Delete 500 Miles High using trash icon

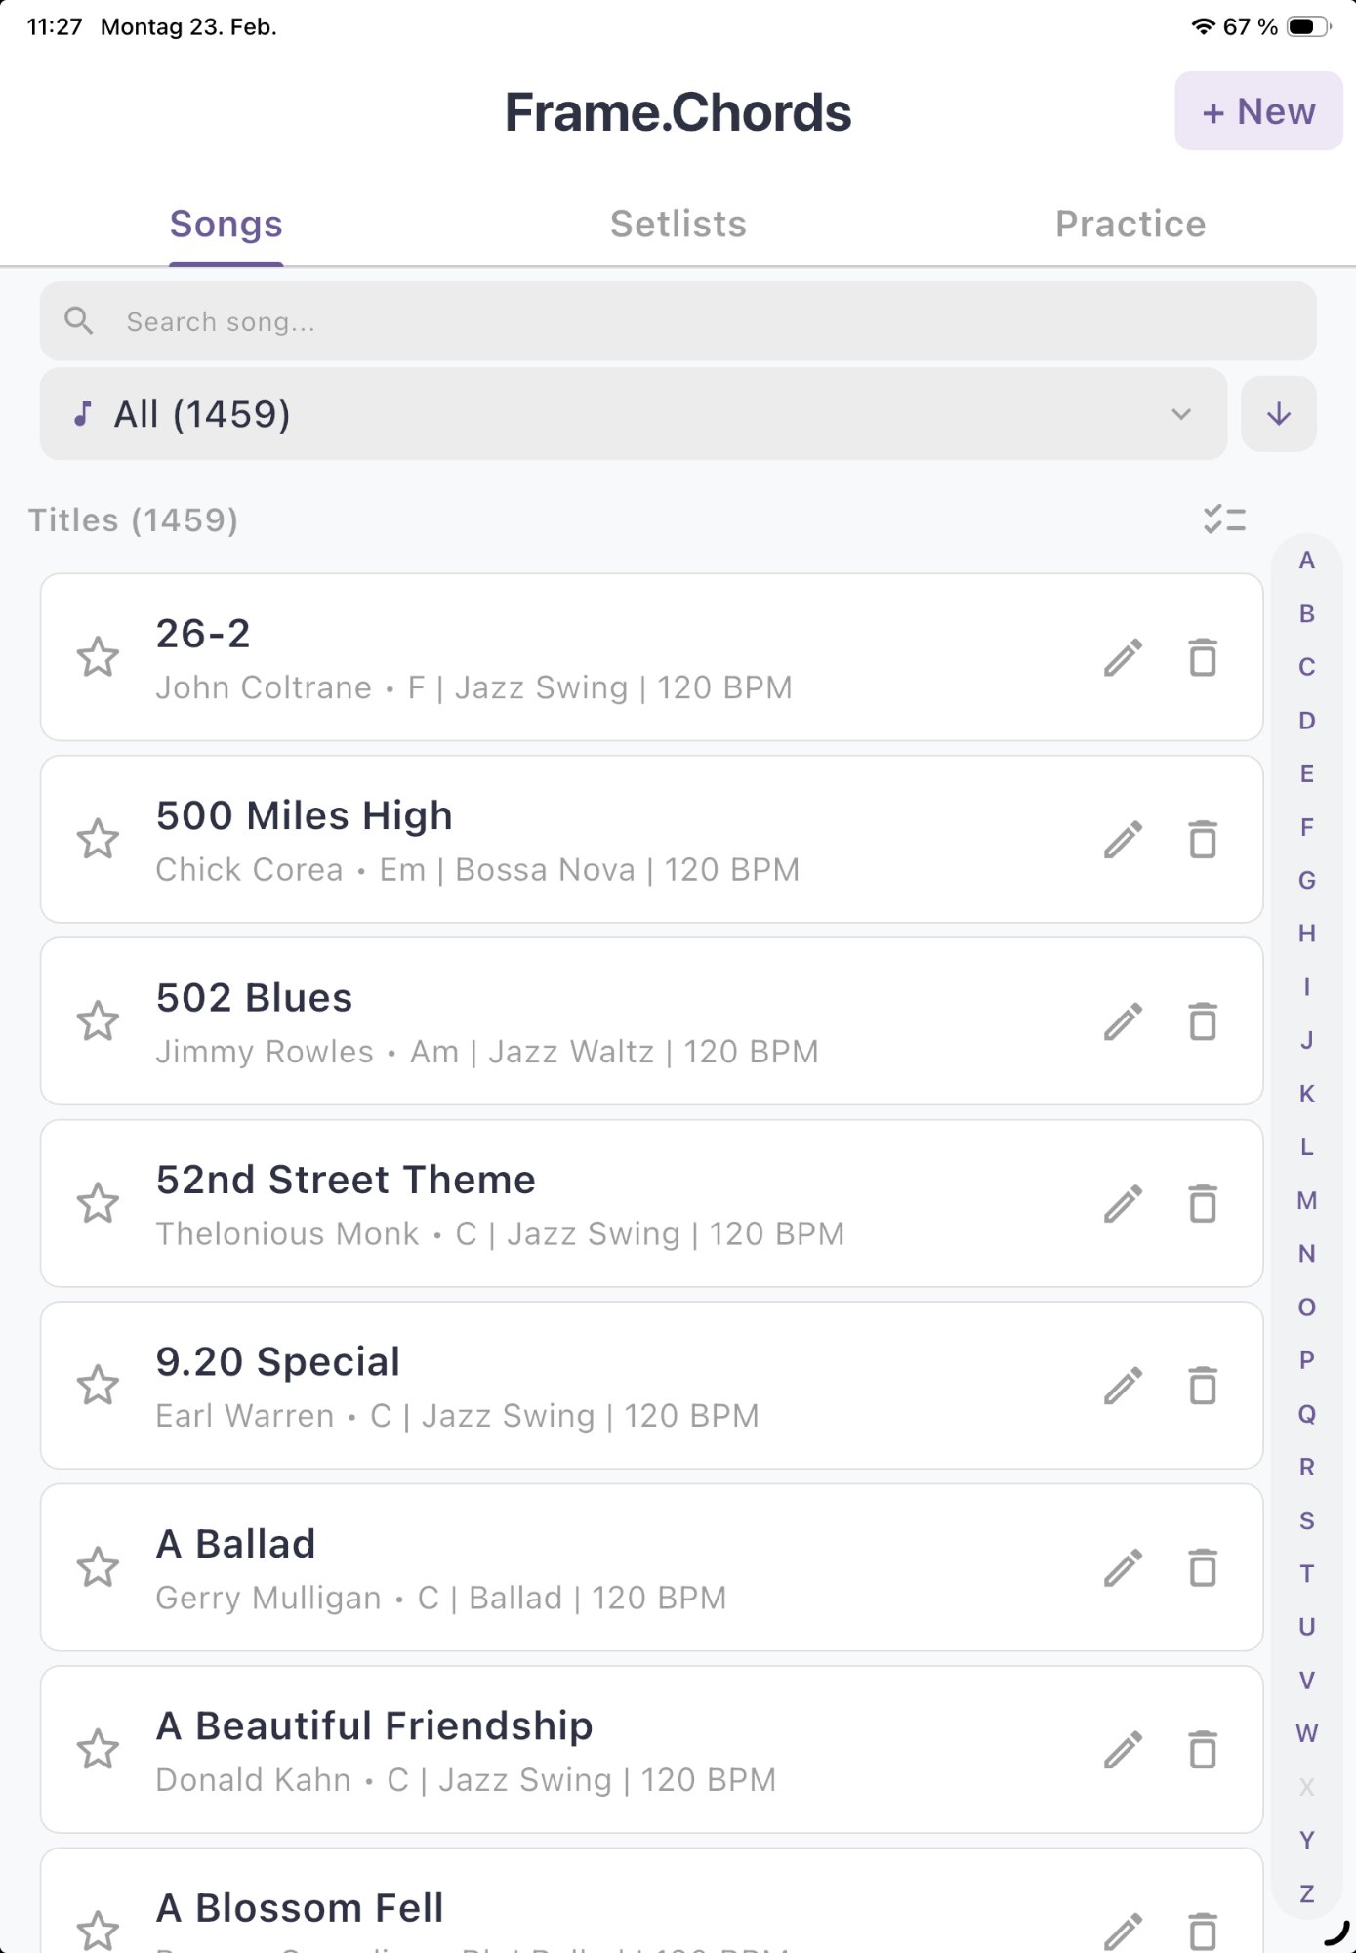tap(1204, 838)
